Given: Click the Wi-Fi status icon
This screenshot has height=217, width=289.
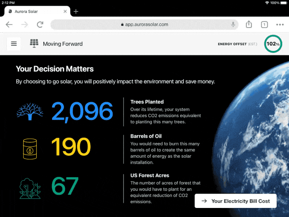Looking at the screenshot, I should click(x=267, y=3).
